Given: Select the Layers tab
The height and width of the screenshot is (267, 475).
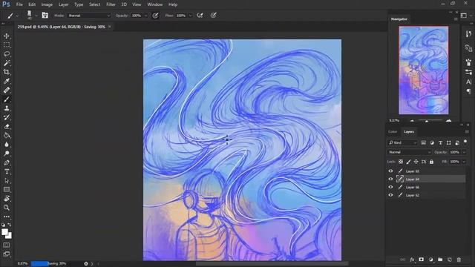Looking at the screenshot, I should 409,132.
